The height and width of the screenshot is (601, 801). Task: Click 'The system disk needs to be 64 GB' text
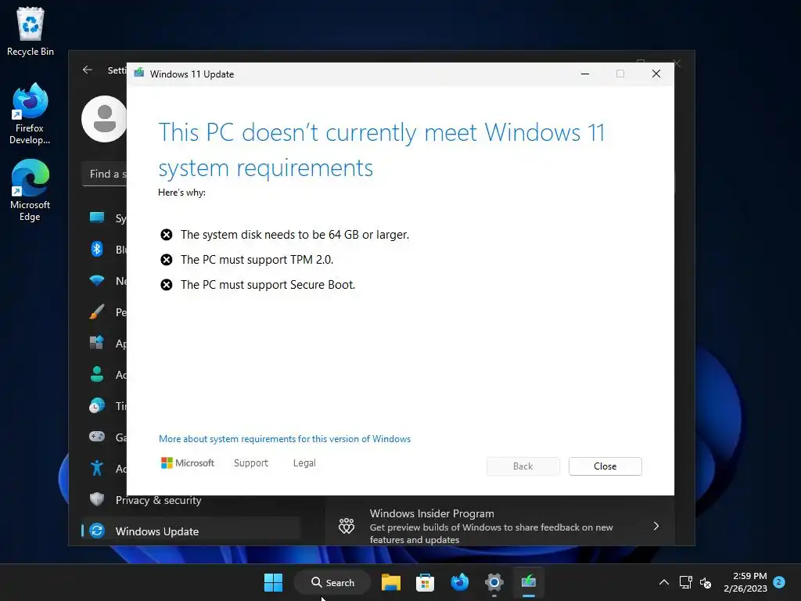click(295, 235)
